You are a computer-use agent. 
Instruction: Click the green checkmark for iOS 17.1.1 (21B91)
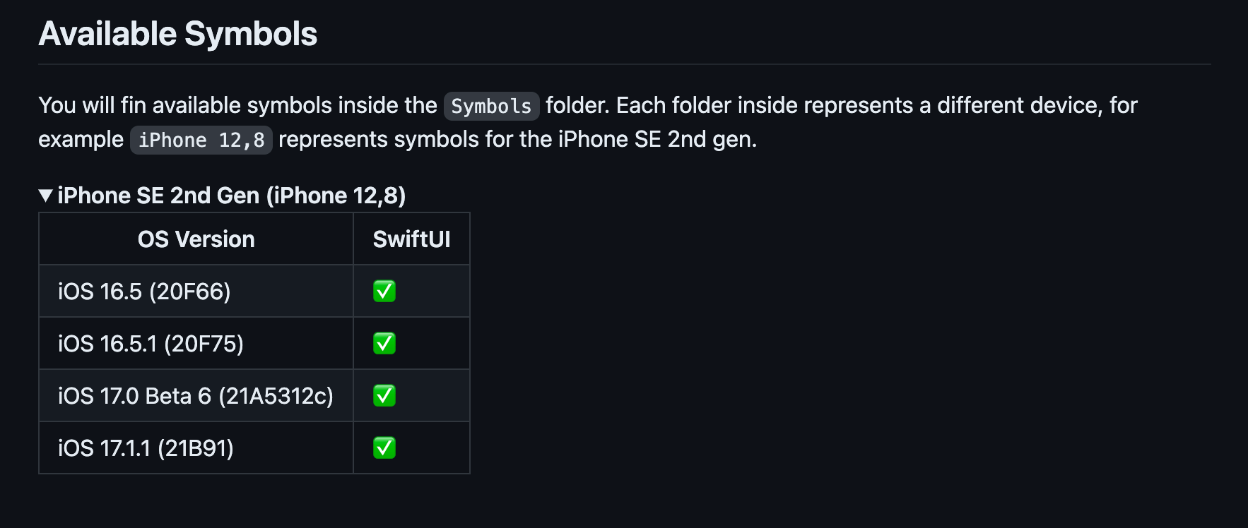click(x=384, y=448)
